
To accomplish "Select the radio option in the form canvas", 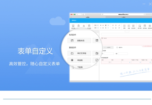I will (117, 47).
